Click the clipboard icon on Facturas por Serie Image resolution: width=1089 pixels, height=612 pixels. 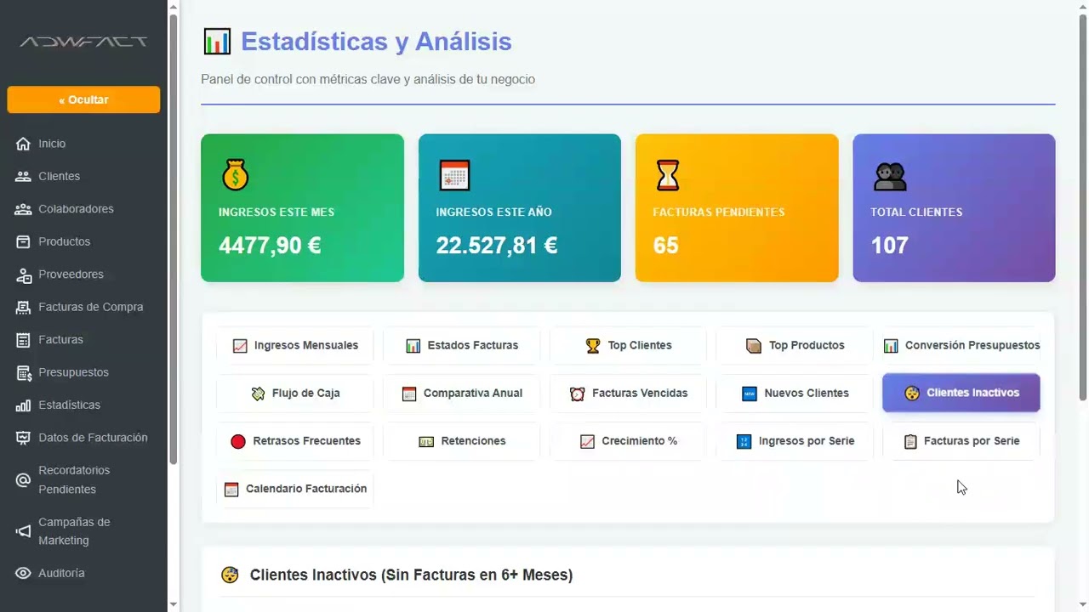[910, 442]
